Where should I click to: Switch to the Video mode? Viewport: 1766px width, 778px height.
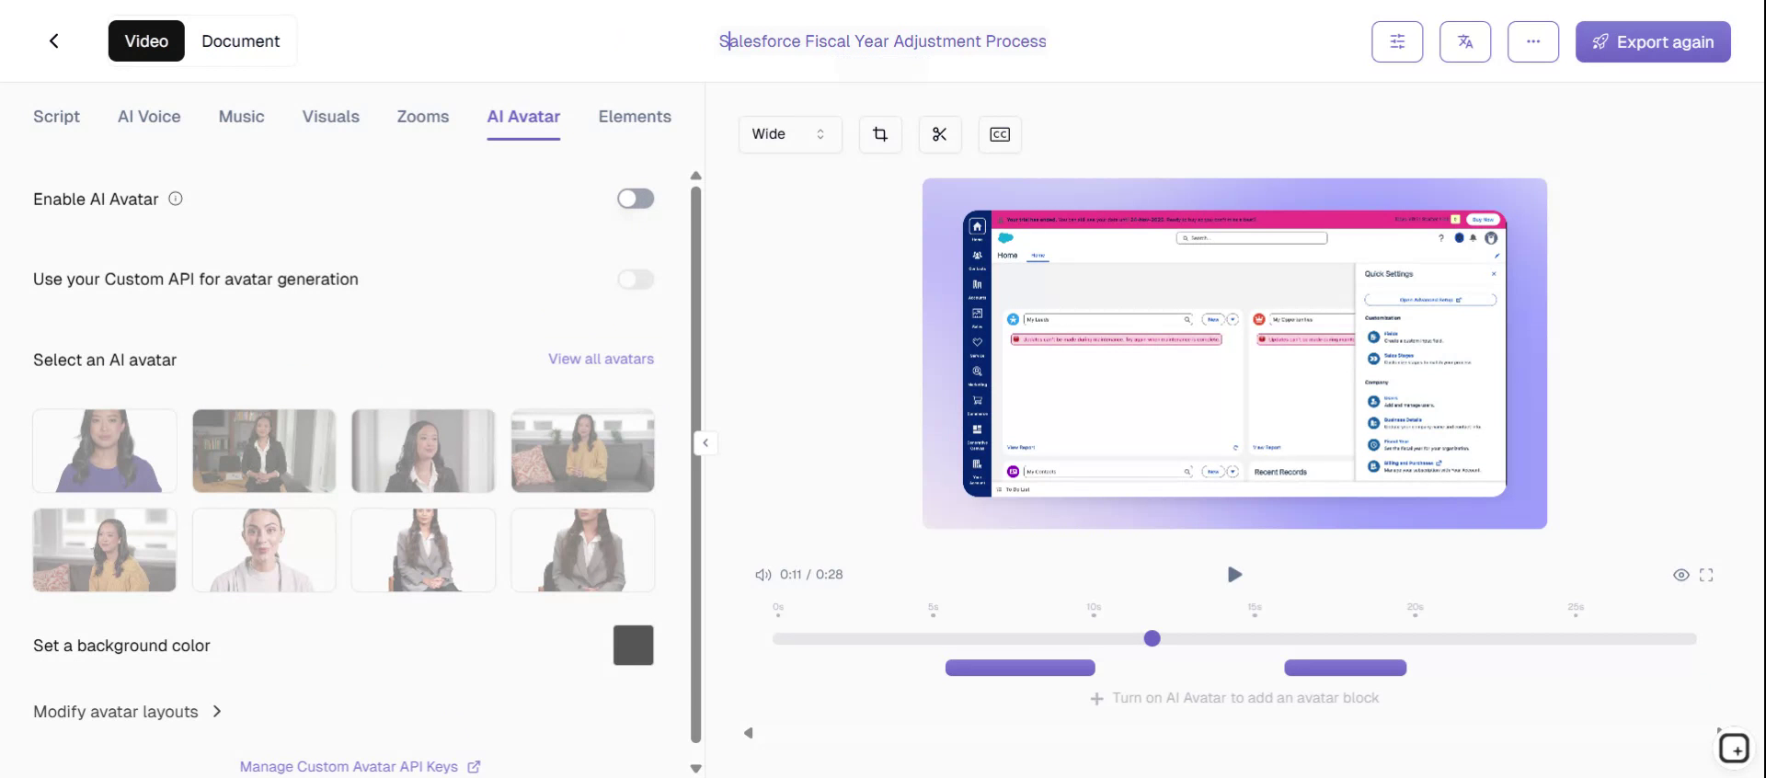(x=146, y=41)
